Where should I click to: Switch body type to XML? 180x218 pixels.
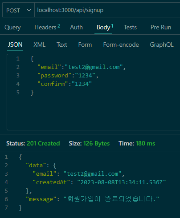coord(40,45)
